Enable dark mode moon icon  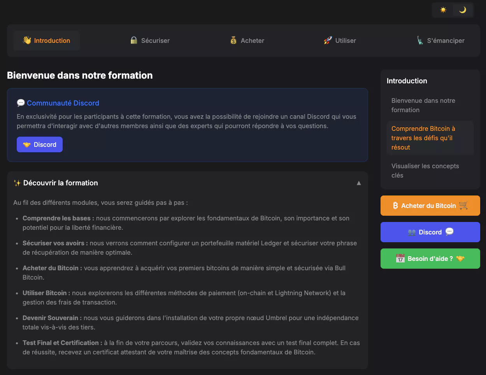point(463,10)
